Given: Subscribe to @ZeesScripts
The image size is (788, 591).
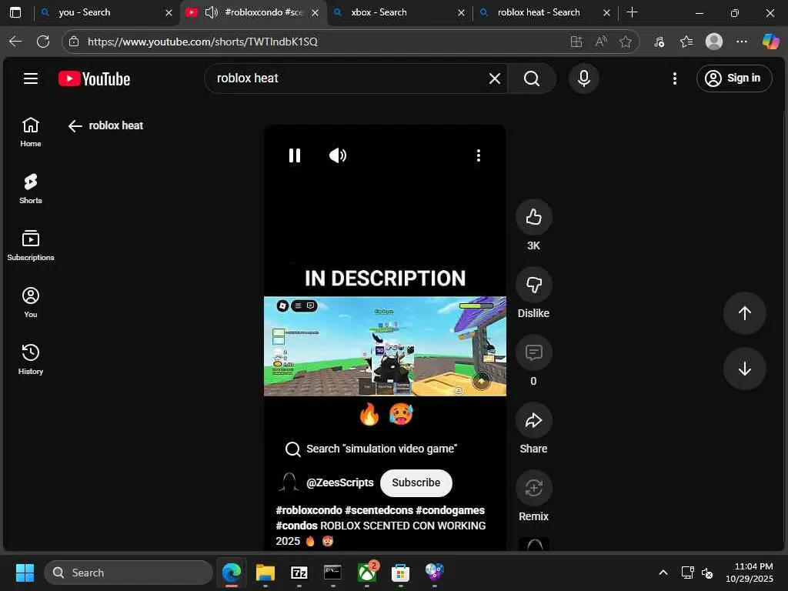Looking at the screenshot, I should [x=416, y=483].
